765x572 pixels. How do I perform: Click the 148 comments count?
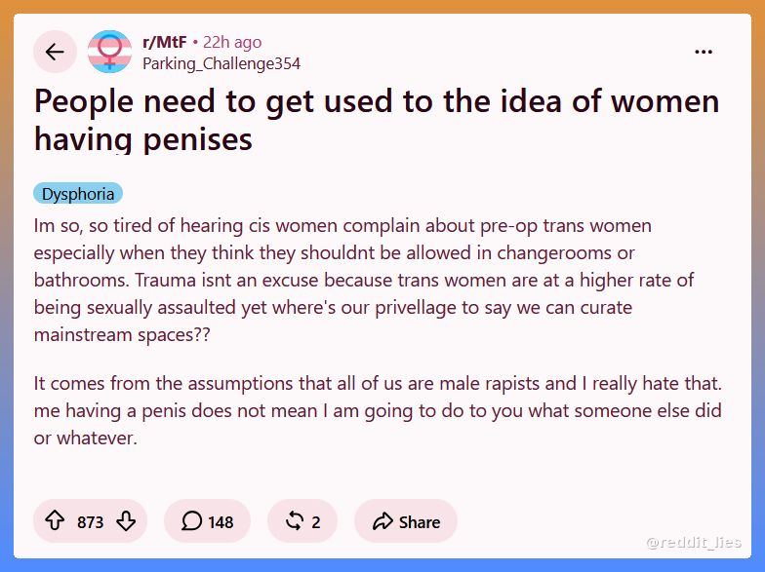(221, 522)
